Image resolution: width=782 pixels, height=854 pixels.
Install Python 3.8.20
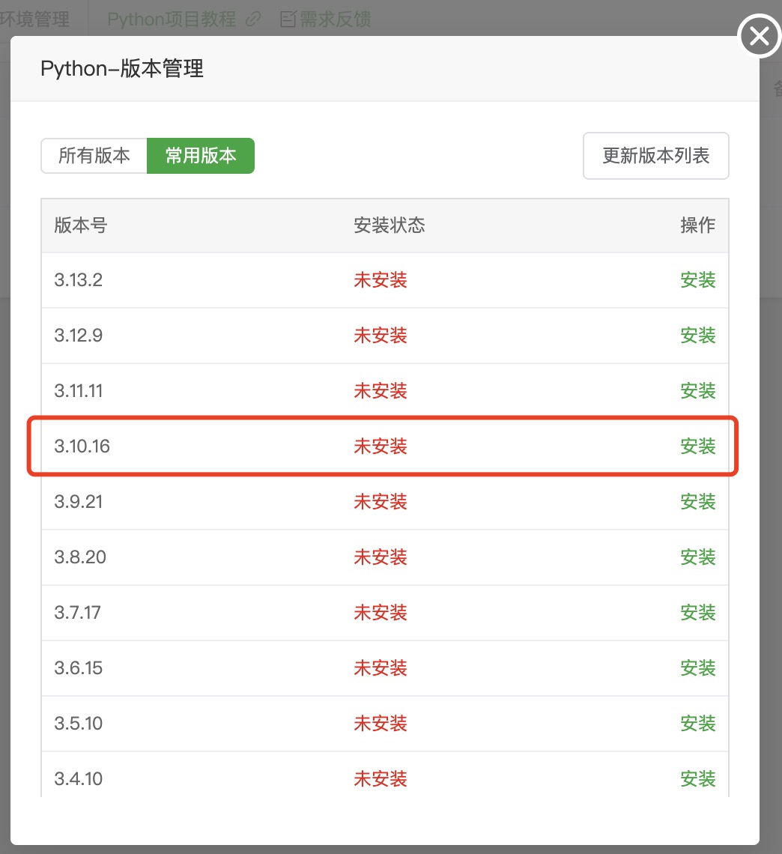pos(697,557)
